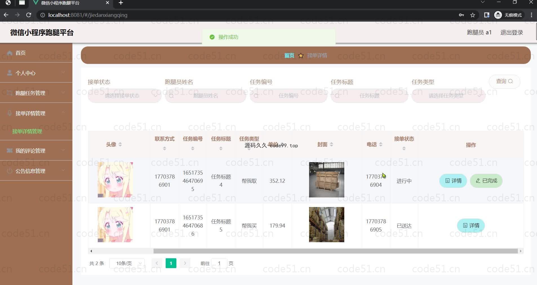
Task: Sort the table by 联系方式 column
Action: 165,148
